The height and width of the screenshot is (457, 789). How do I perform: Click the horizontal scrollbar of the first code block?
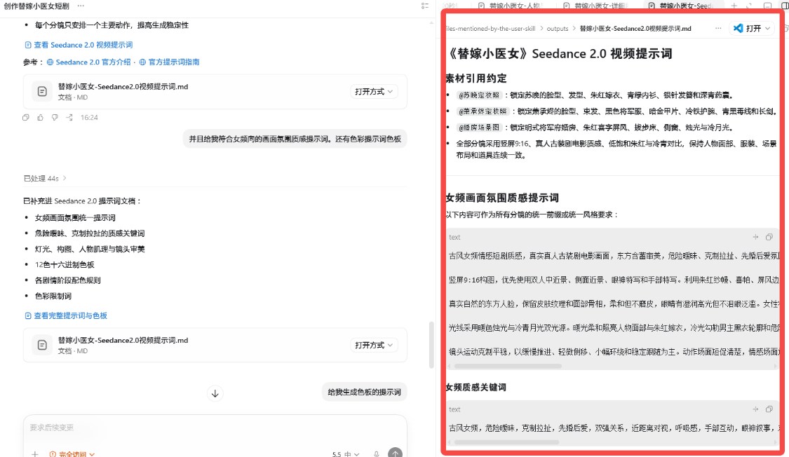pyautogui.click(x=508, y=366)
